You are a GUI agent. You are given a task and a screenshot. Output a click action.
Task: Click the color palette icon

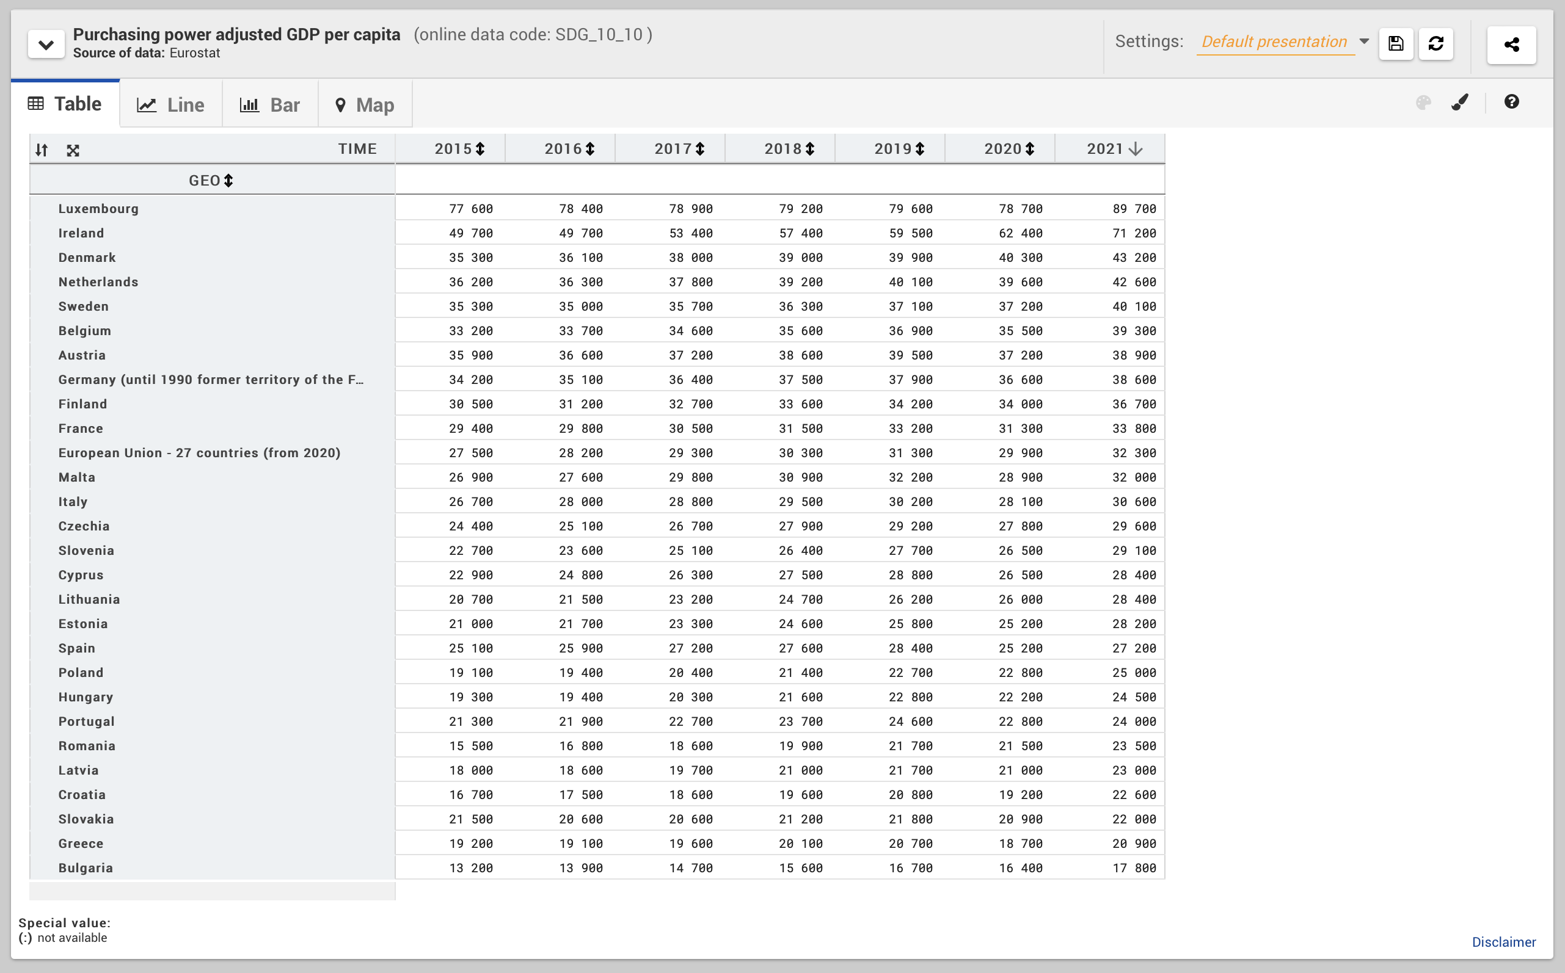[x=1423, y=103]
